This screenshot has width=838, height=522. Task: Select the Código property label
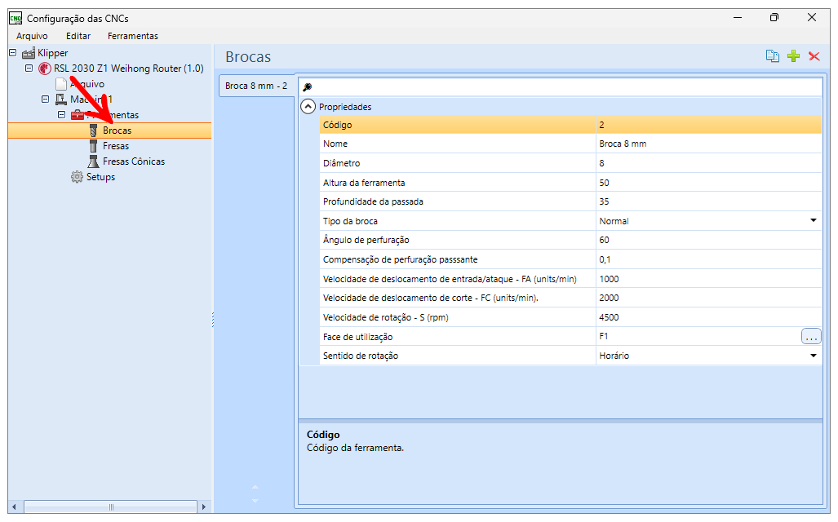point(337,125)
